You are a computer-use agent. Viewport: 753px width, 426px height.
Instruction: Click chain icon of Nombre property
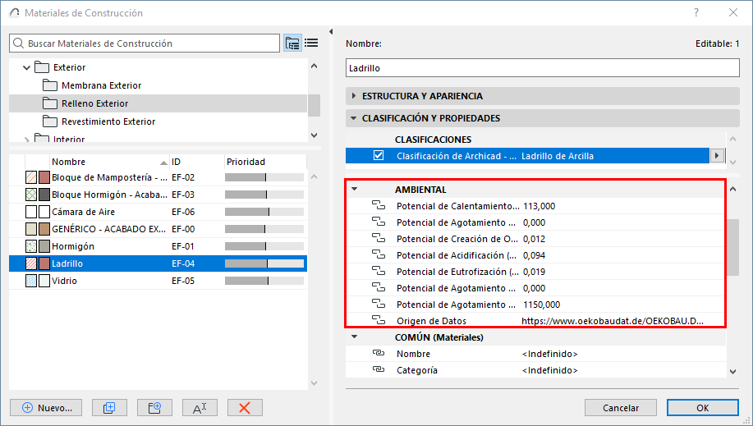click(x=379, y=353)
